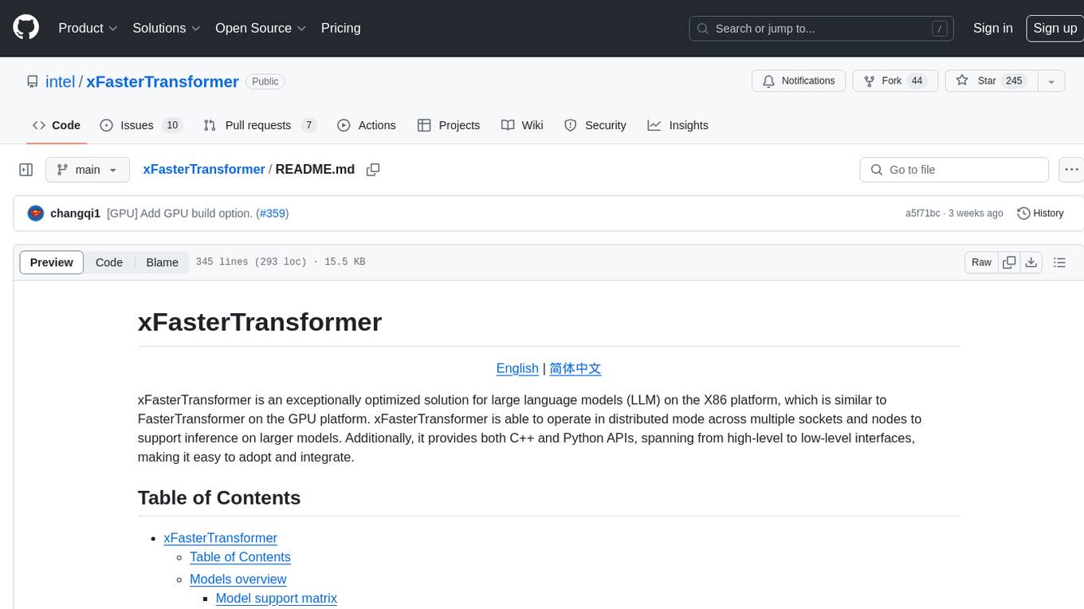
Task: Expand the Solutions menu
Action: [x=166, y=28]
